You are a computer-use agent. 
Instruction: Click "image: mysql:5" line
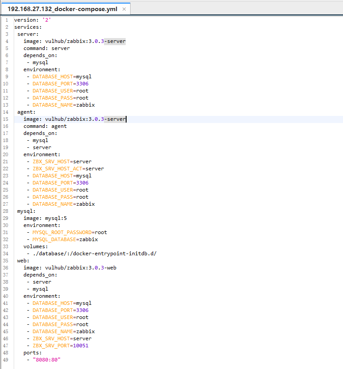45,218
